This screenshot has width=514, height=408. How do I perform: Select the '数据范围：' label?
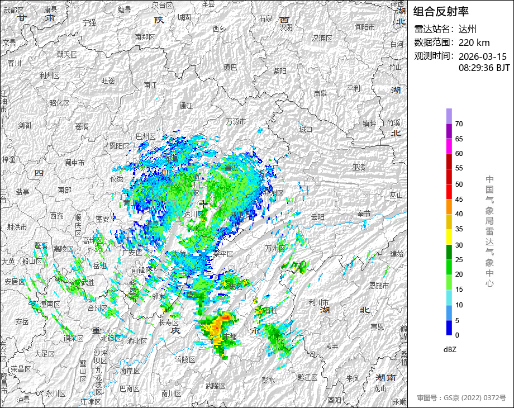435,42
